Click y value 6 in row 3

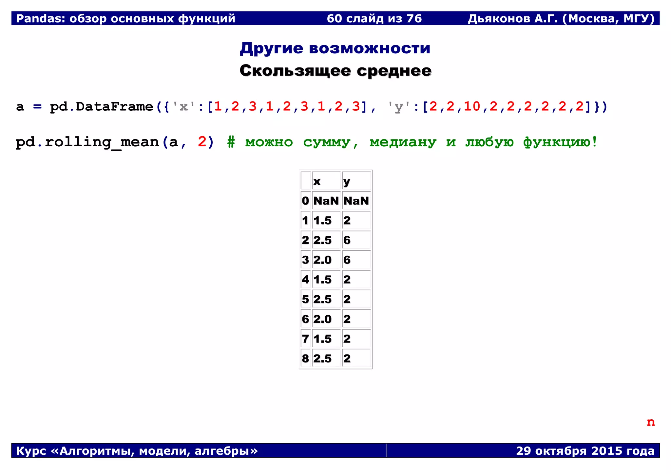[347, 260]
